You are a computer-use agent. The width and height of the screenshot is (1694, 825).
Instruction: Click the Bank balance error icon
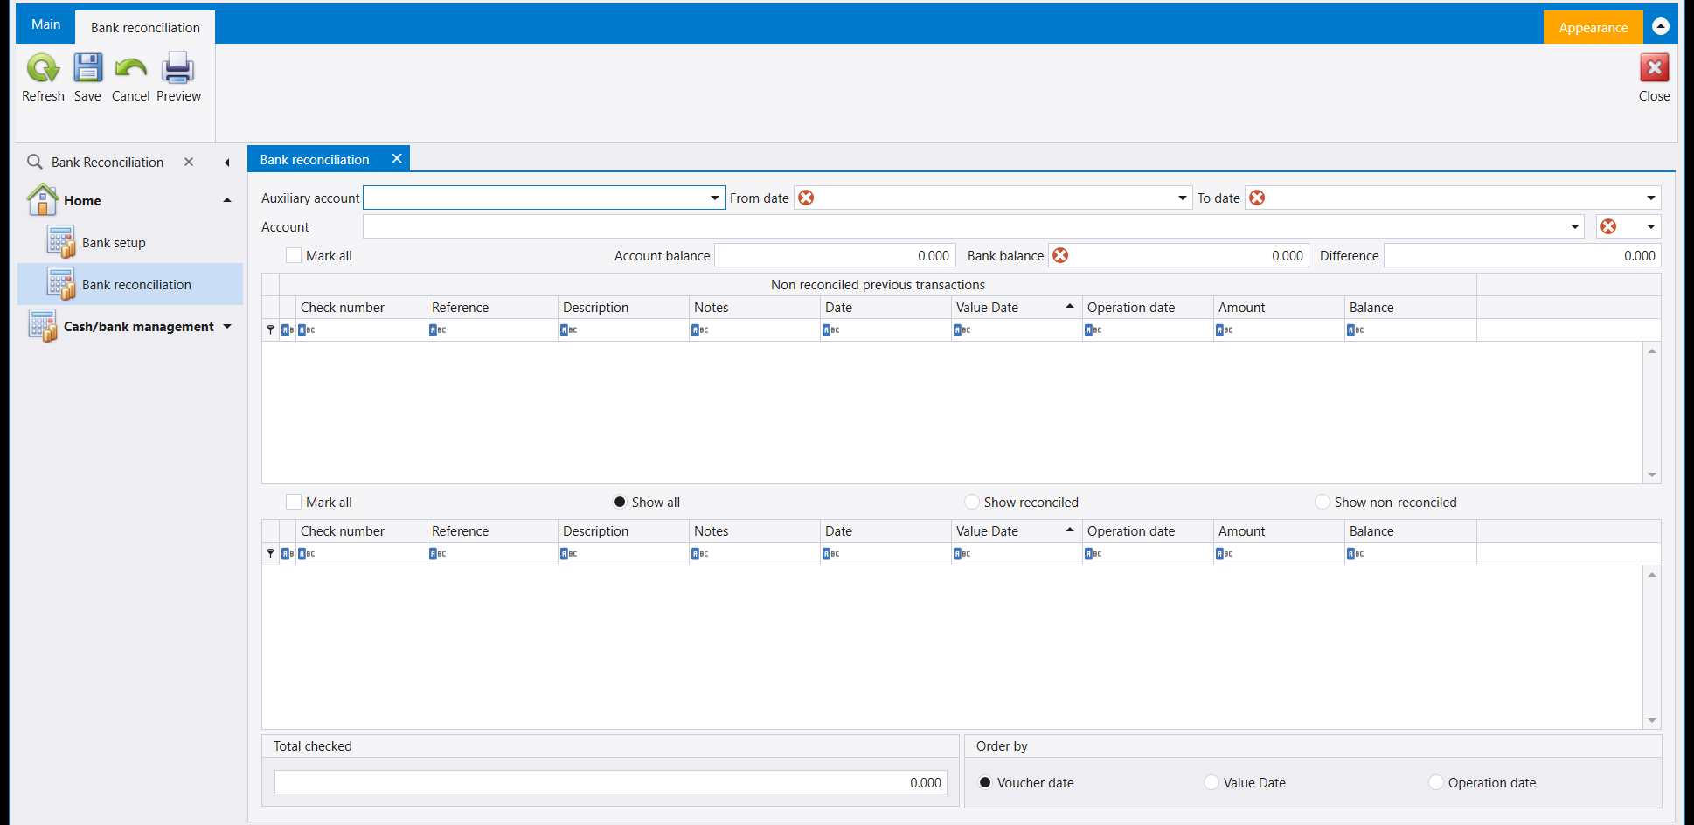(1060, 255)
